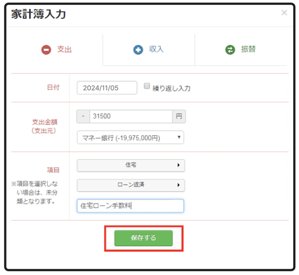Click the green transfer arrows icon
Viewport: 299px width, 275px height.
point(230,50)
